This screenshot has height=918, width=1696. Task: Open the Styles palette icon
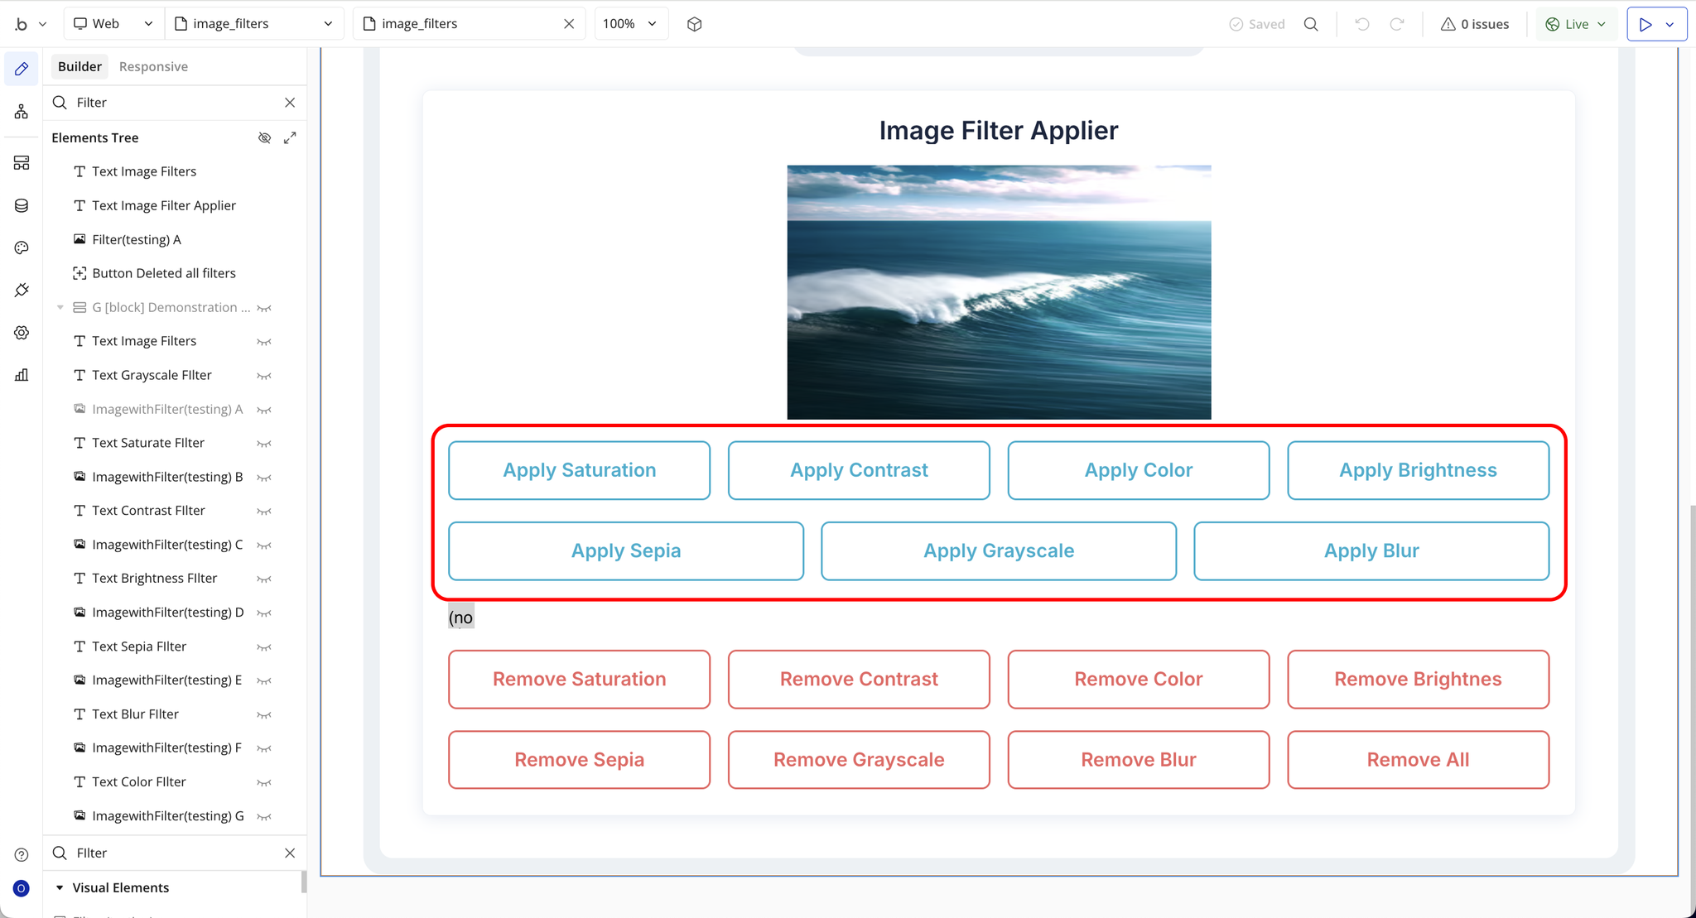click(22, 248)
